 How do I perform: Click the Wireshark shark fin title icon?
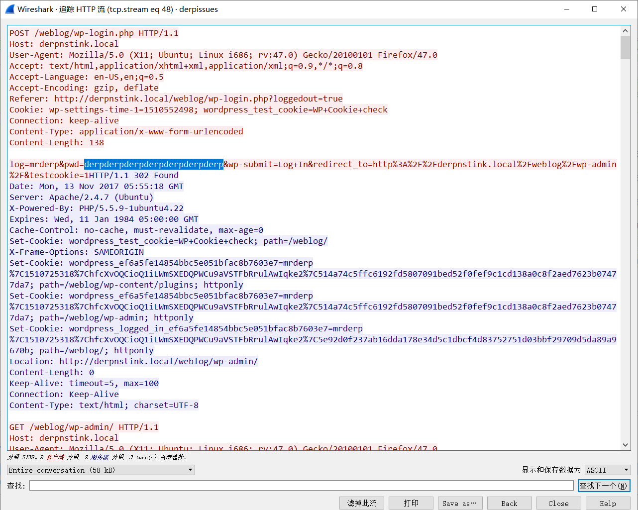pyautogui.click(x=9, y=9)
